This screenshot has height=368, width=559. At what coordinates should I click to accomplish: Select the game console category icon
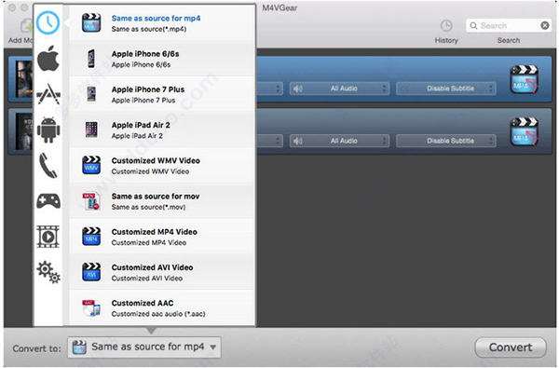(x=48, y=200)
